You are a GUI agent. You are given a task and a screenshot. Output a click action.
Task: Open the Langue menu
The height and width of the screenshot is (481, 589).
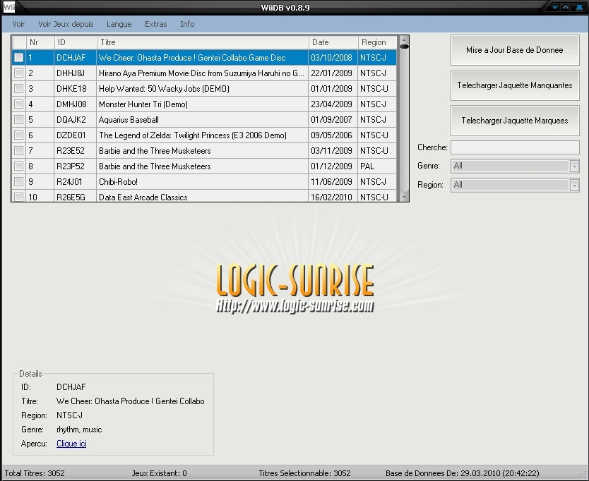[x=119, y=24]
